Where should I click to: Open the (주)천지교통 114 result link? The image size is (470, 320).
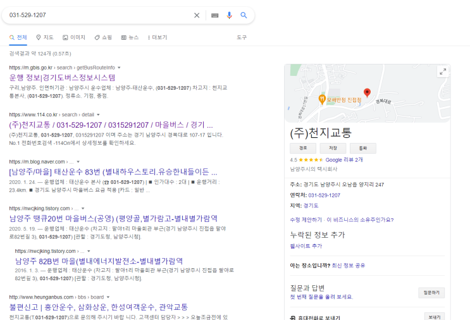(x=111, y=125)
